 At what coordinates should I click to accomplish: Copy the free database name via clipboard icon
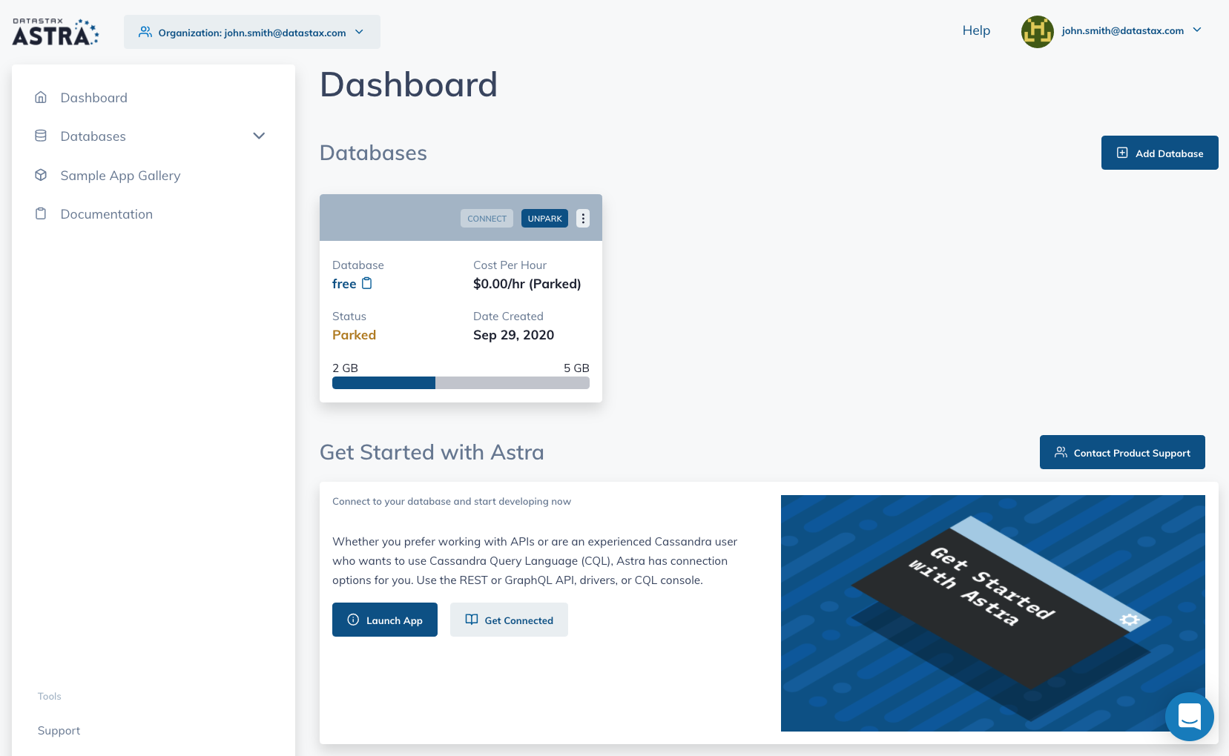click(366, 283)
